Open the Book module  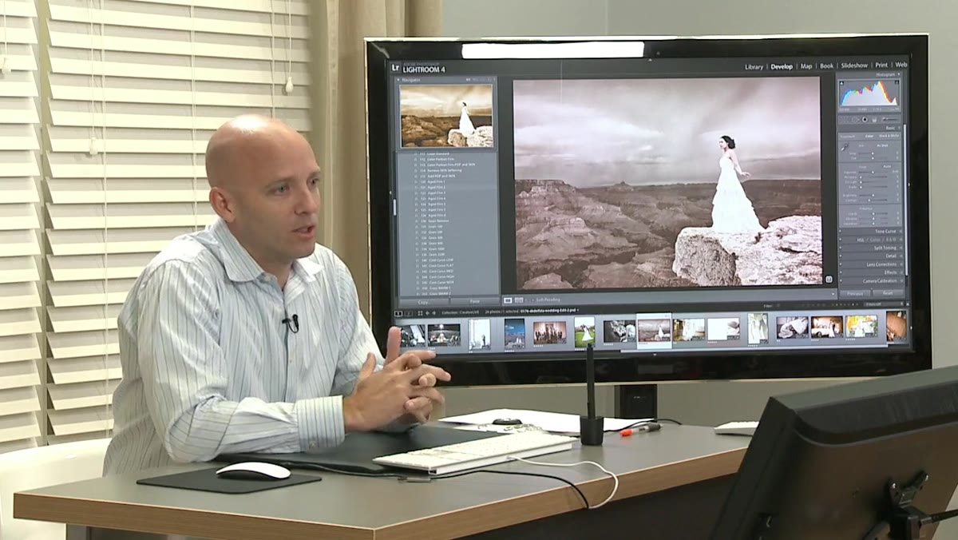point(827,66)
